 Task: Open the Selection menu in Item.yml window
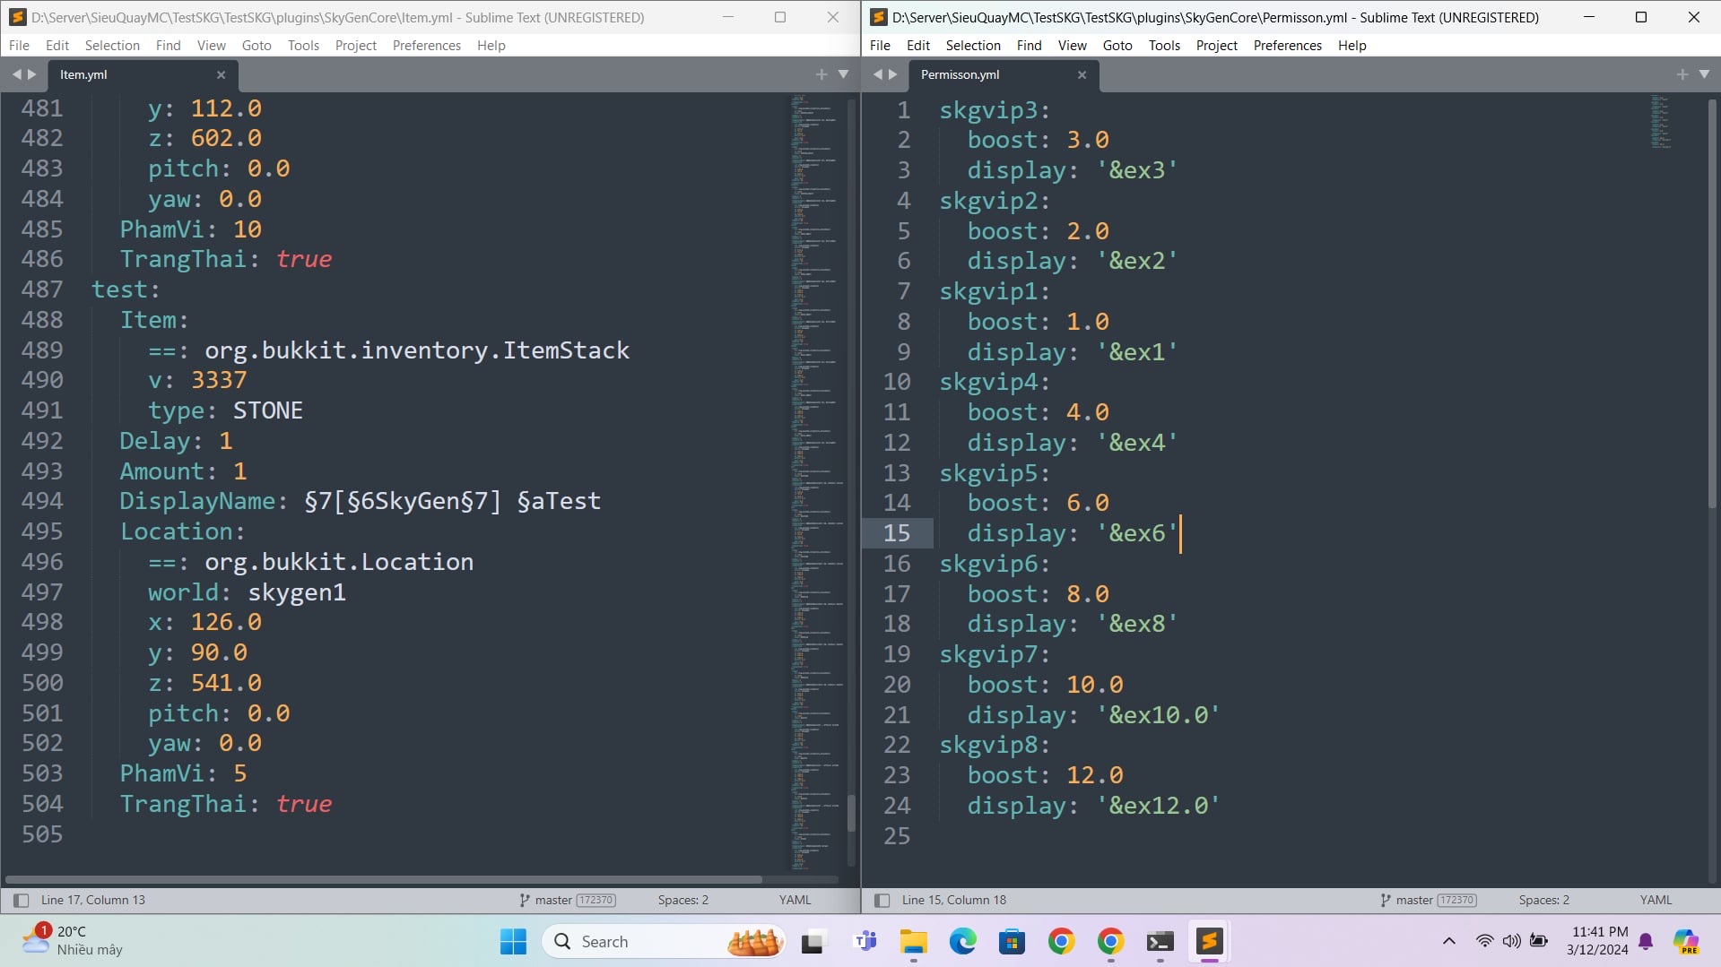click(112, 45)
